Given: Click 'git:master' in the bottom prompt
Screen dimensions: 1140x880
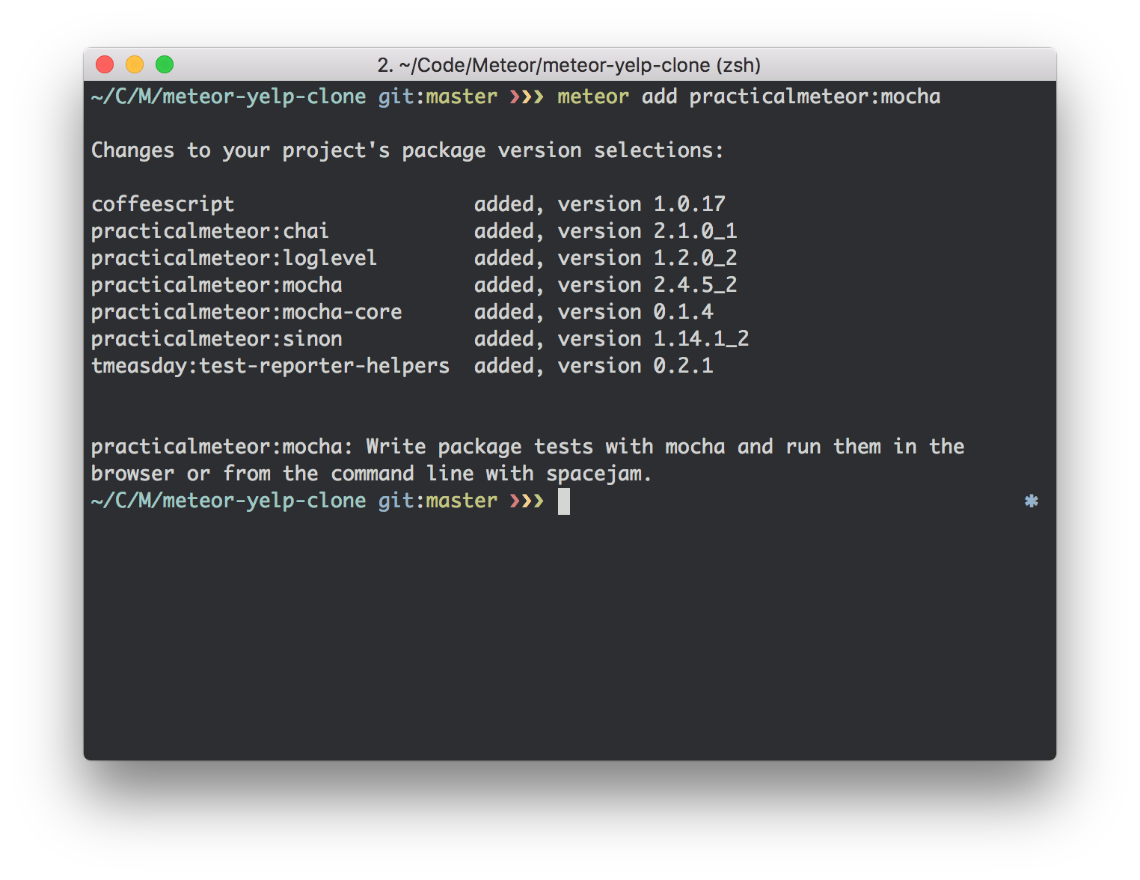Looking at the screenshot, I should coord(438,501).
